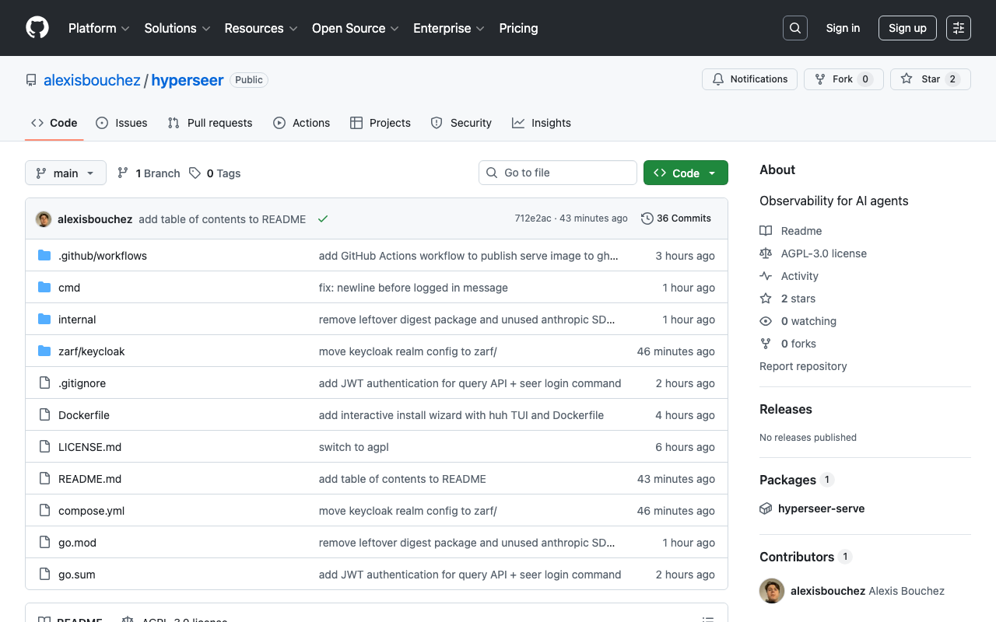Viewport: 996px width, 622px height.
Task: Open the hyperseer-serve package
Action: 821,508
